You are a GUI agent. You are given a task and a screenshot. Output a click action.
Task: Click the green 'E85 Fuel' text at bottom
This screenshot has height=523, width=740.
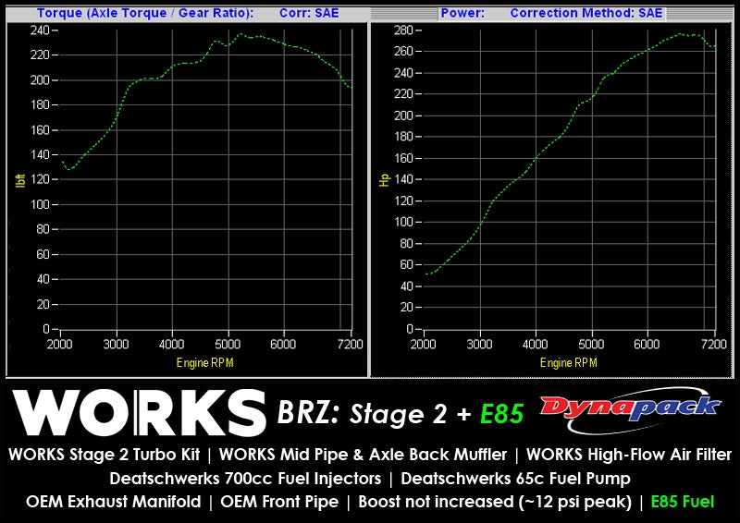coord(683,504)
